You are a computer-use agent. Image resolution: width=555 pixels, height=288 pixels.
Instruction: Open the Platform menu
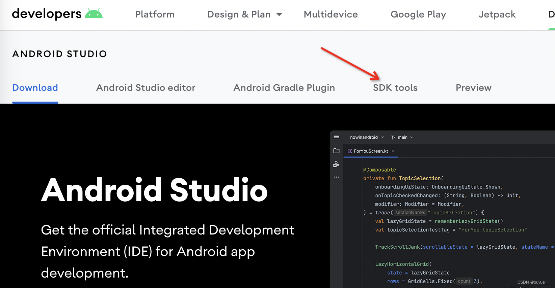tap(155, 14)
